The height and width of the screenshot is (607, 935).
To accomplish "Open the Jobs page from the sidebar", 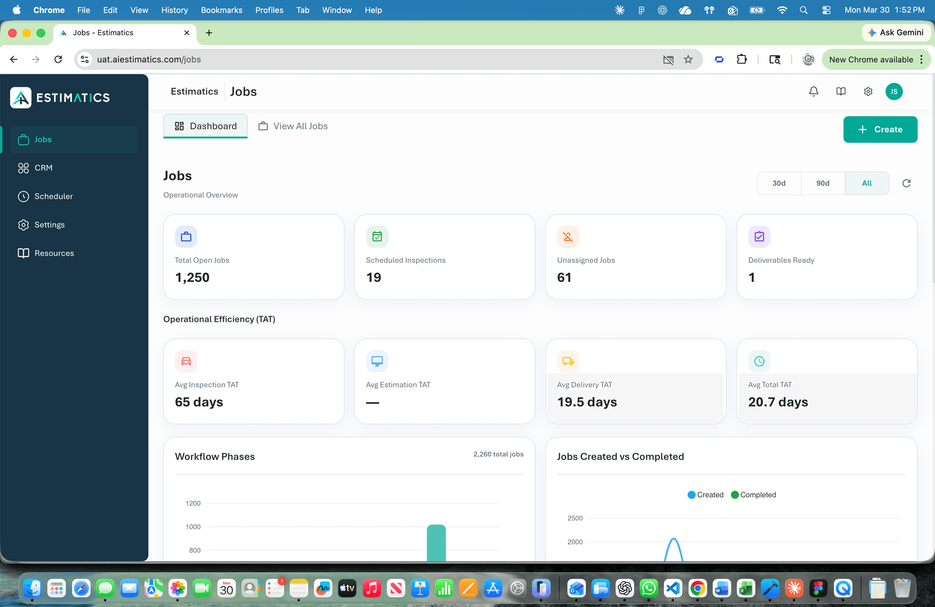I will pyautogui.click(x=42, y=140).
